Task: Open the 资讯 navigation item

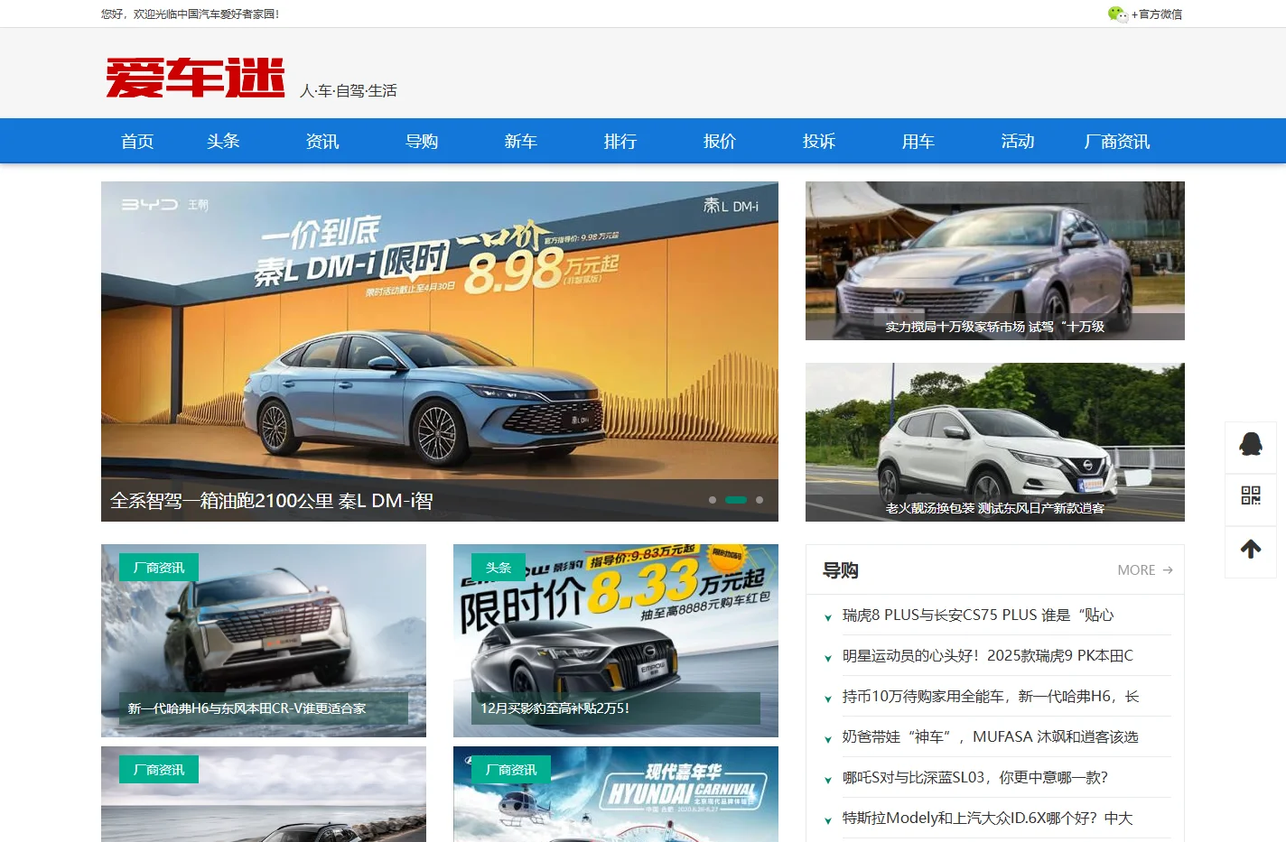Action: pos(322,141)
